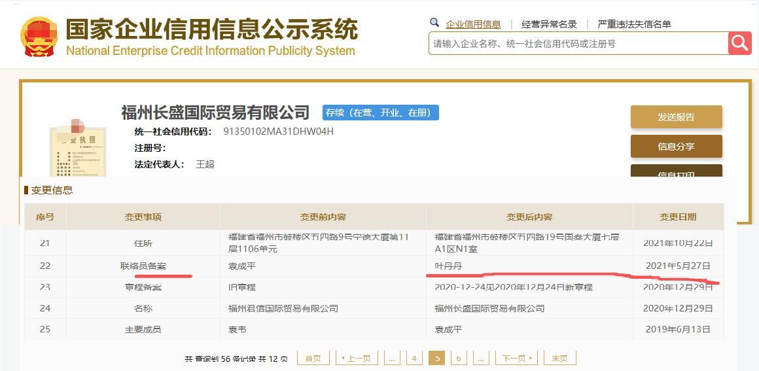Screen dimensions: 759x371
Task: Switch to the 经营异常名录 tab
Action: 549,24
